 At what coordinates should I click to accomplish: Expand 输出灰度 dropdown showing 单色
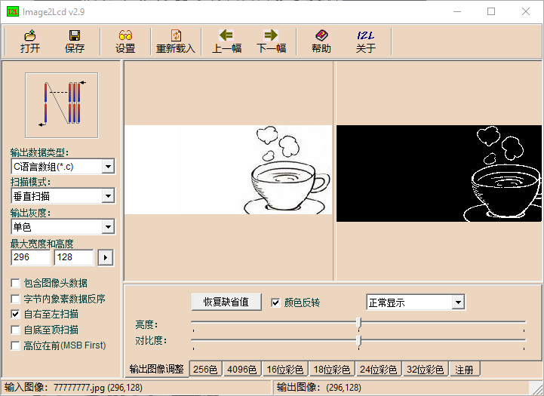click(108, 227)
